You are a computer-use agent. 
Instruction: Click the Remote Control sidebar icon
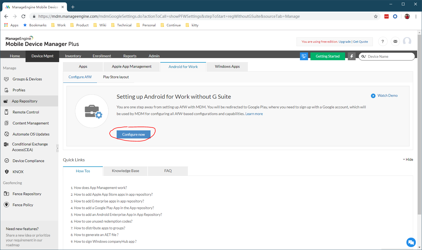[x=6, y=112]
